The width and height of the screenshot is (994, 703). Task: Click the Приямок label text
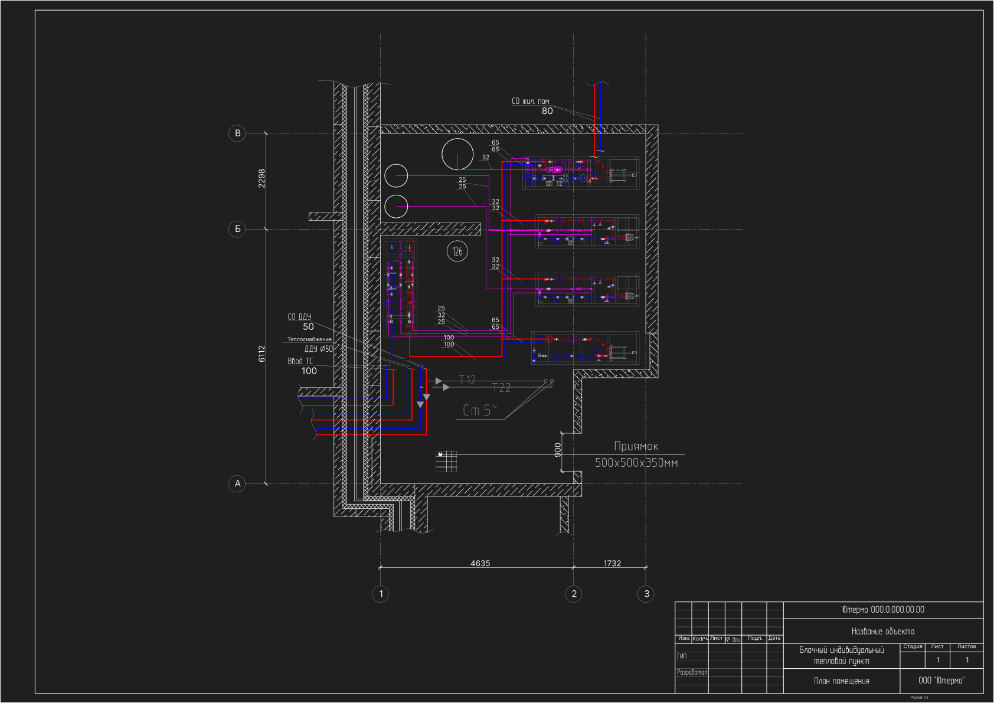[636, 446]
